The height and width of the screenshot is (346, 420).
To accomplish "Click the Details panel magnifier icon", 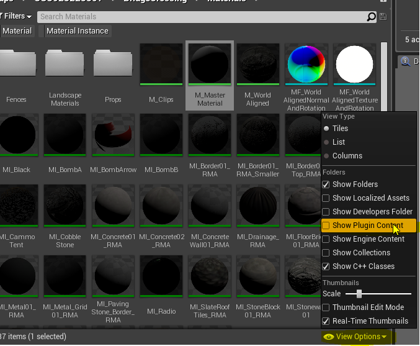I will click(x=405, y=61).
